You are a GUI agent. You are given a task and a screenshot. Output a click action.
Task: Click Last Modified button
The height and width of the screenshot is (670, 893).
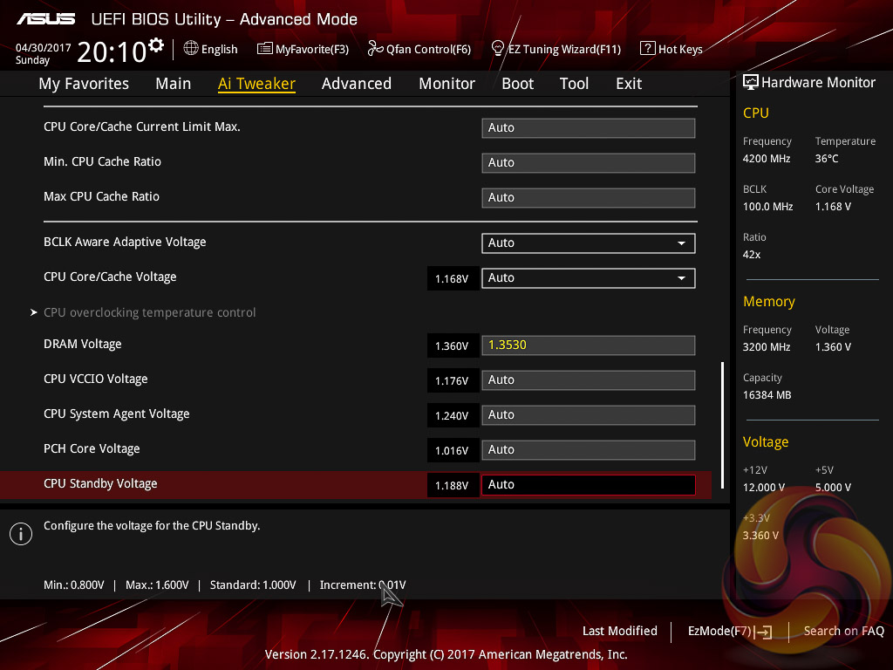(x=619, y=632)
